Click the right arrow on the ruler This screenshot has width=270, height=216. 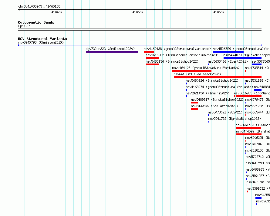261,9
